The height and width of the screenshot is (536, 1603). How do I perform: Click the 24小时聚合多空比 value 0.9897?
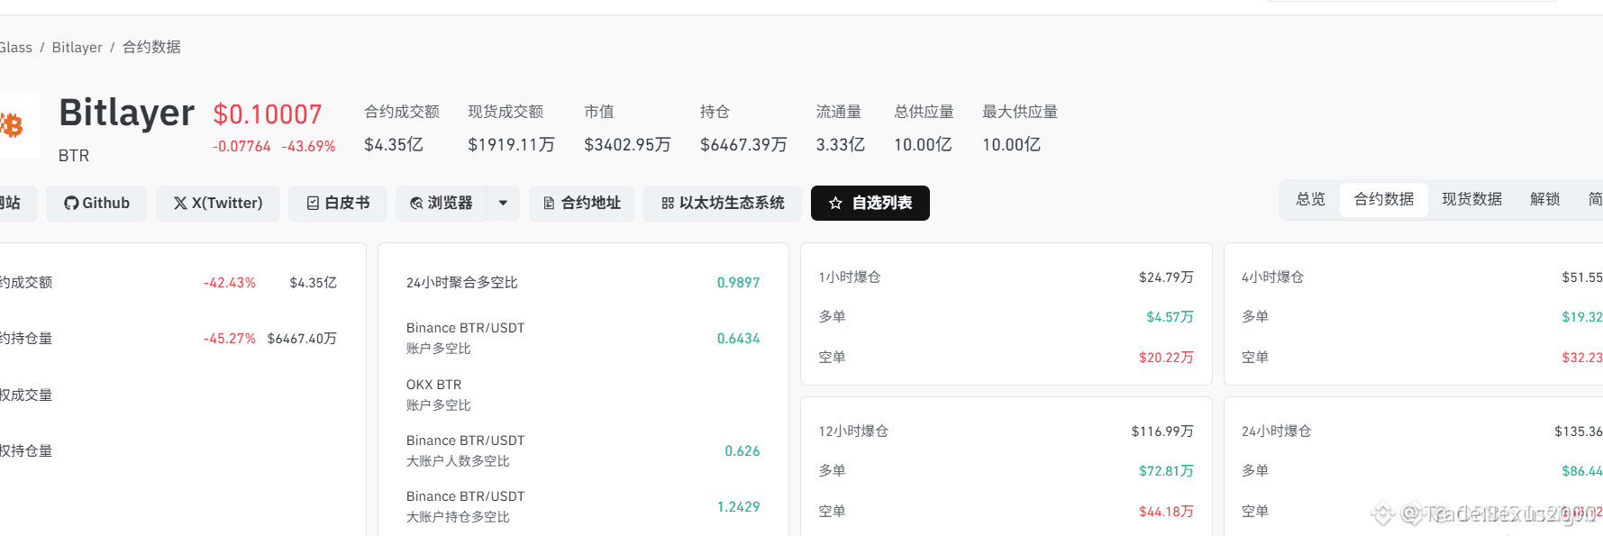(738, 283)
